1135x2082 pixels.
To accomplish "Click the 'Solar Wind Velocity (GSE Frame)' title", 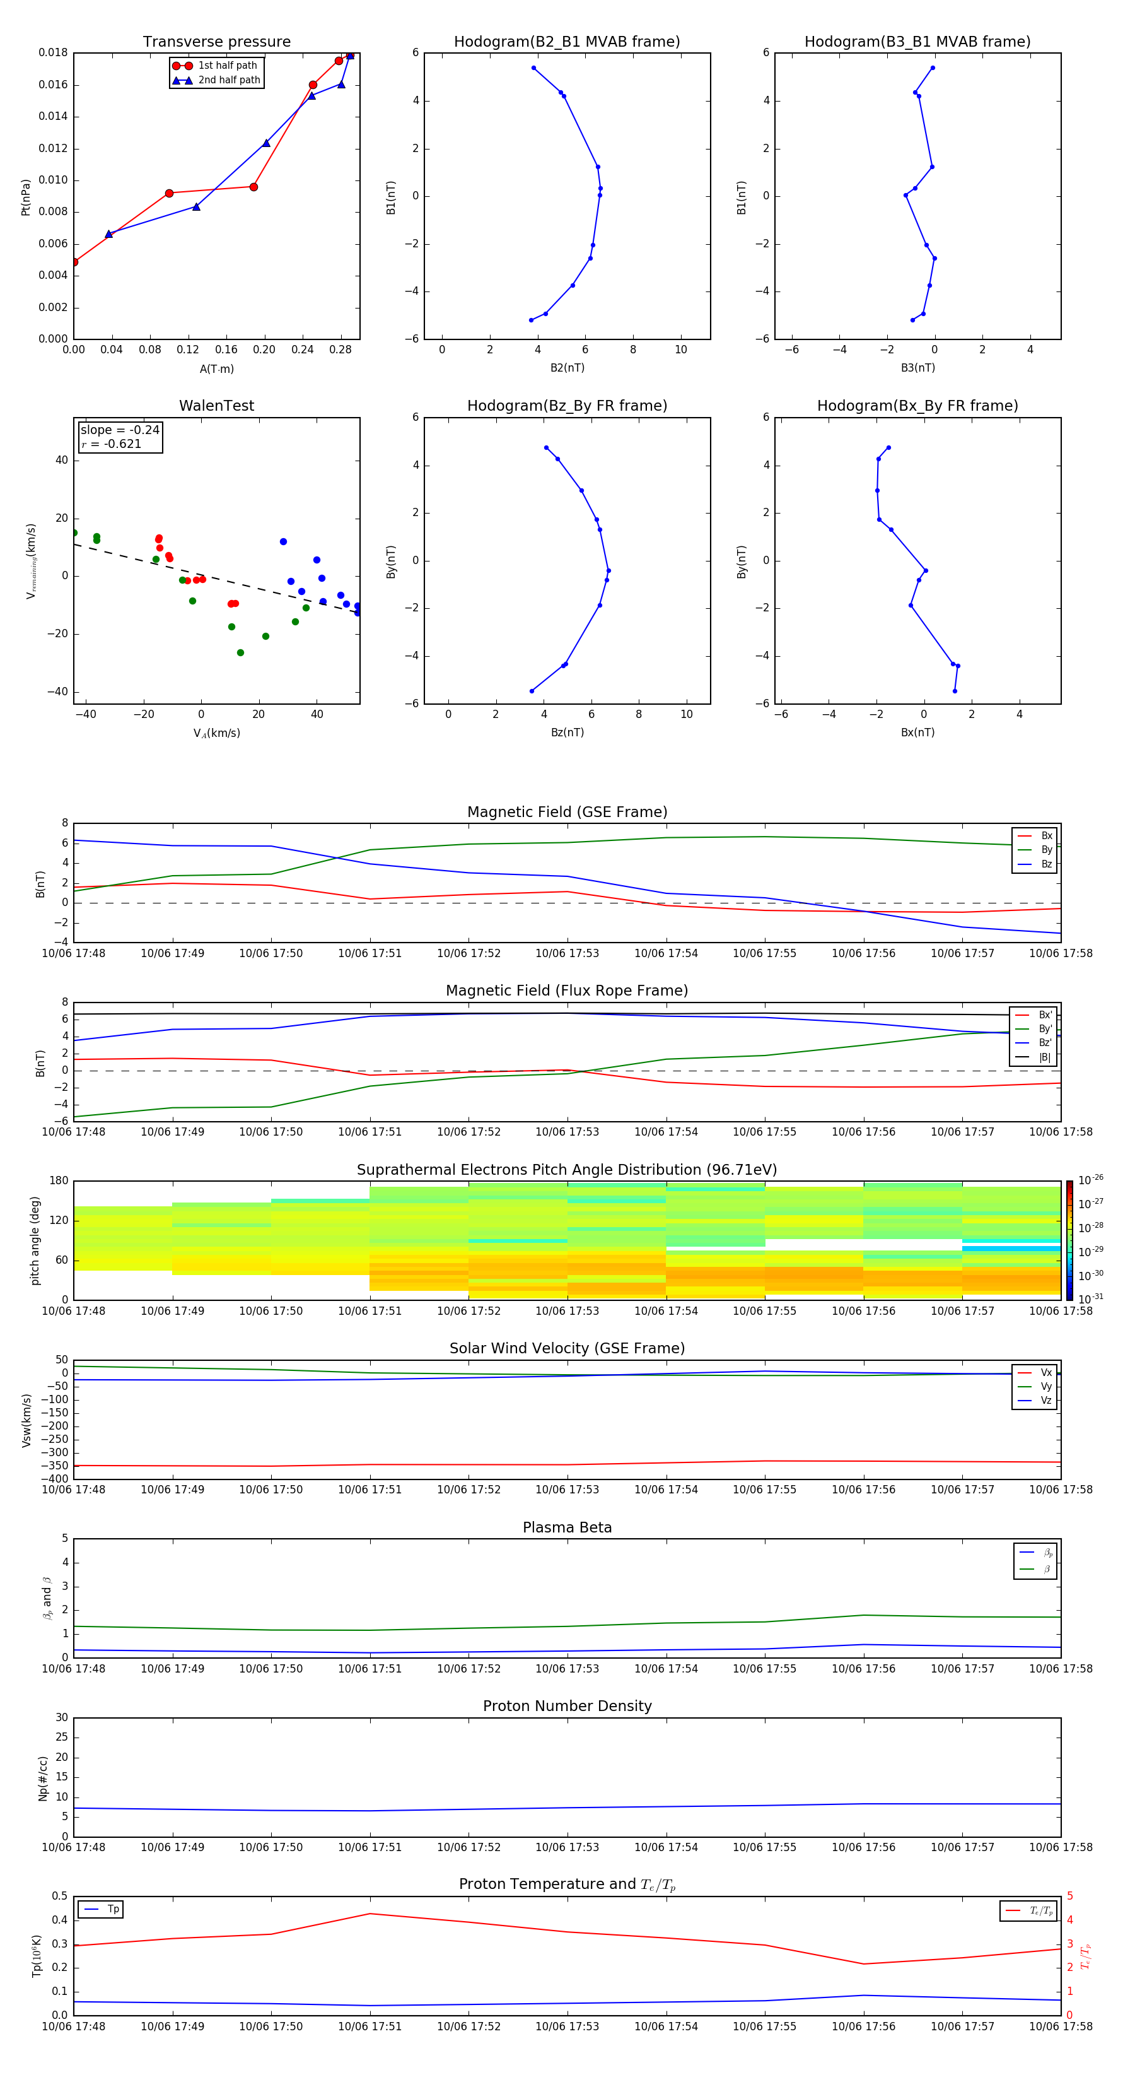I will point(567,1349).
